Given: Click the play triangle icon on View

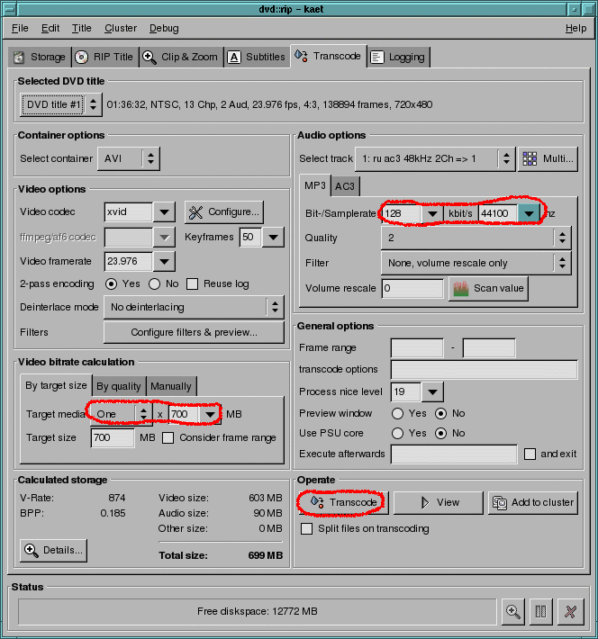Looking at the screenshot, I should [x=425, y=502].
